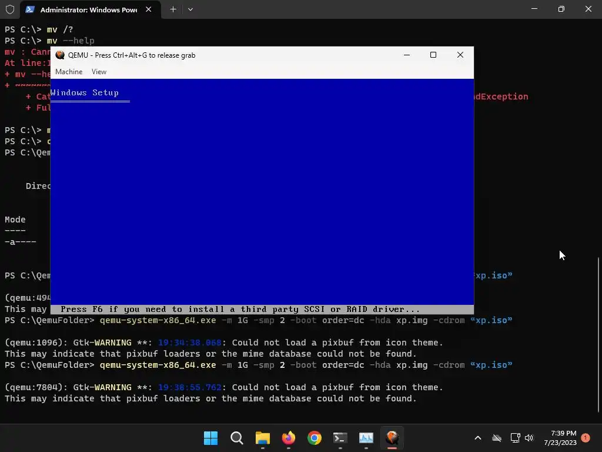Close the QEMU window

point(460,55)
